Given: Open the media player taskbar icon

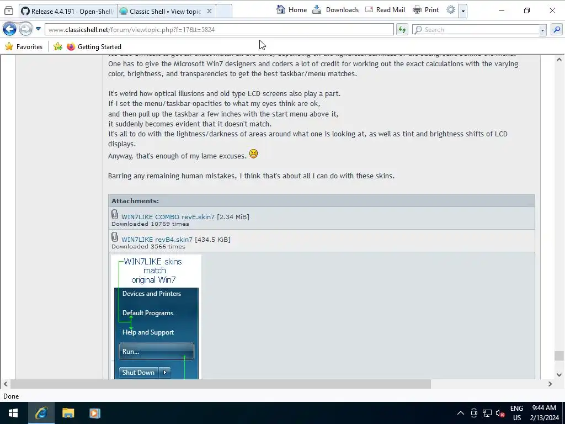Looking at the screenshot, I should 95,413.
